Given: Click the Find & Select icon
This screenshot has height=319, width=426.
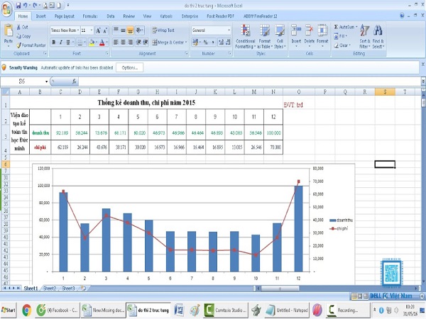Looking at the screenshot, I should [379, 35].
